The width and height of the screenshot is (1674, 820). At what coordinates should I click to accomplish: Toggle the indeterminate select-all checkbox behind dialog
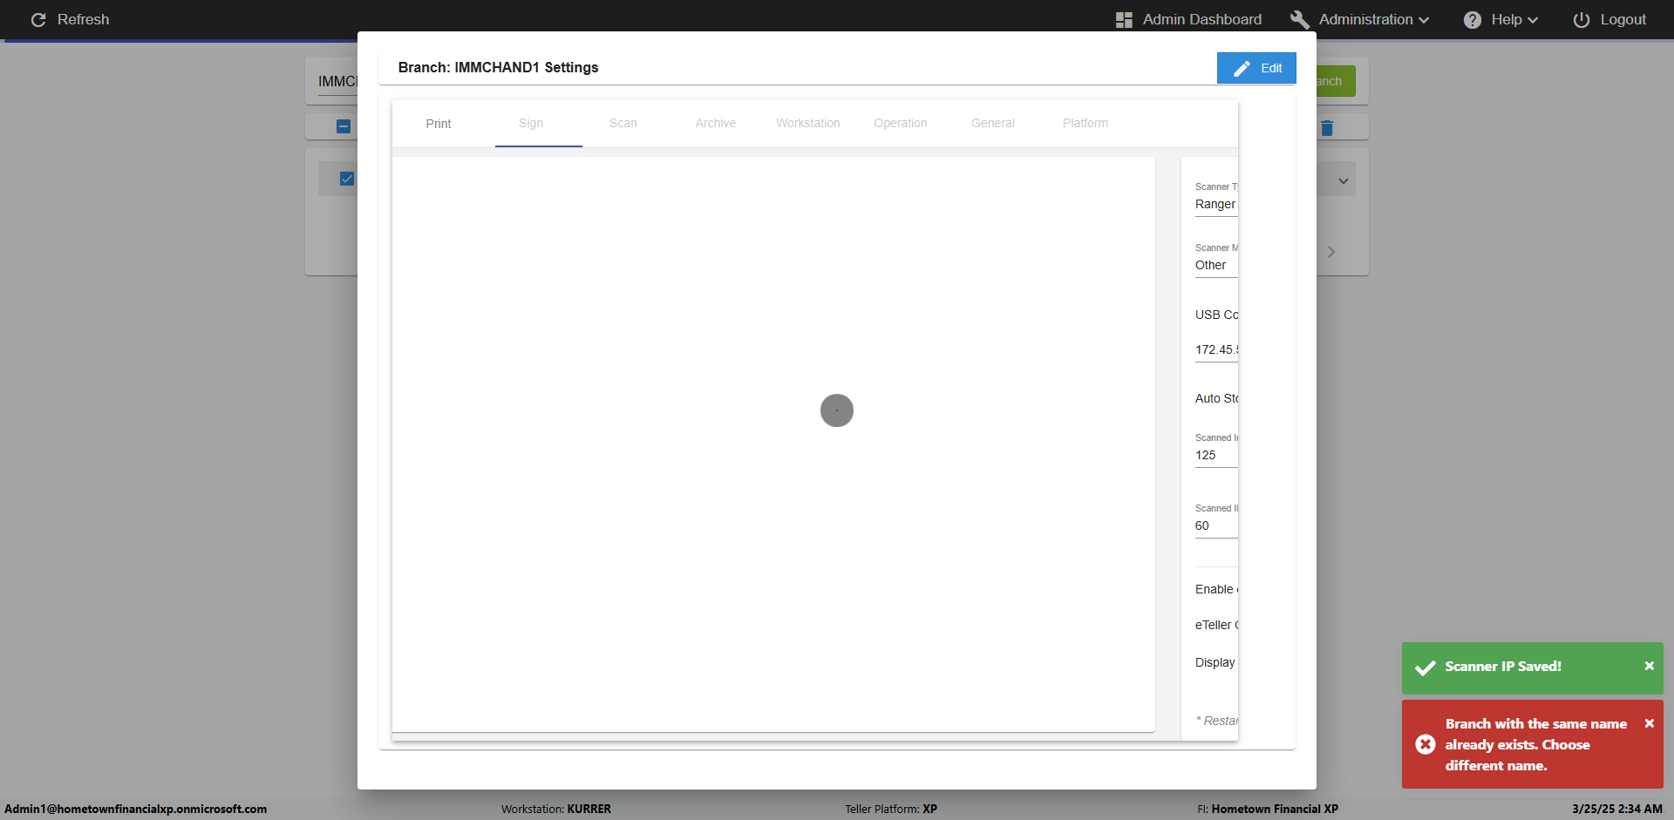[x=344, y=126]
